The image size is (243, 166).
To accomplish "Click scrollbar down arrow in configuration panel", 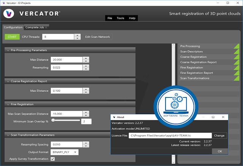I will click(173, 162).
